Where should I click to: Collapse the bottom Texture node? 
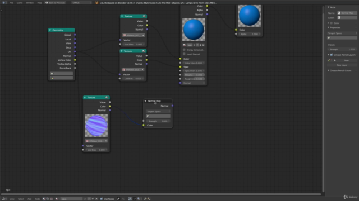pyautogui.click(x=85, y=97)
